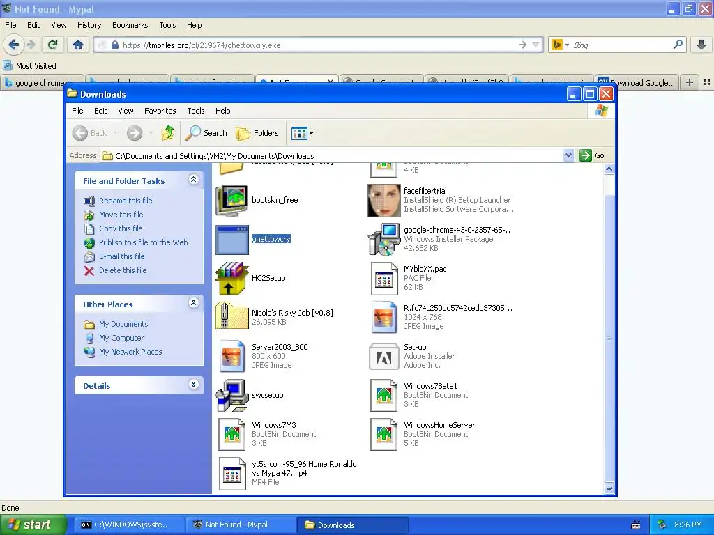Select the WindowsHomeServer BootSkin icon

(x=384, y=434)
